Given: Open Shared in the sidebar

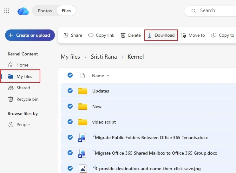Looking at the screenshot, I should [19, 88].
